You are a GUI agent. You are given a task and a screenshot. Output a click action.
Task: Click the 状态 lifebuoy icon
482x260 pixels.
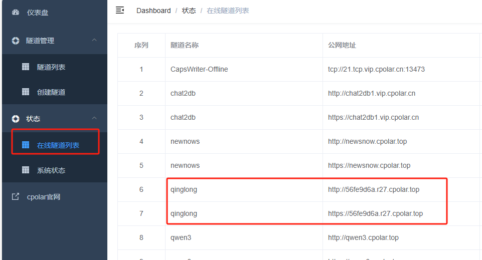[x=16, y=119]
